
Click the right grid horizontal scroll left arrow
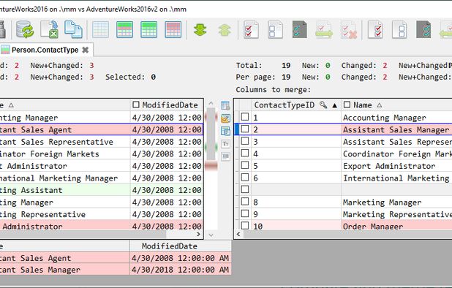pyautogui.click(x=238, y=234)
